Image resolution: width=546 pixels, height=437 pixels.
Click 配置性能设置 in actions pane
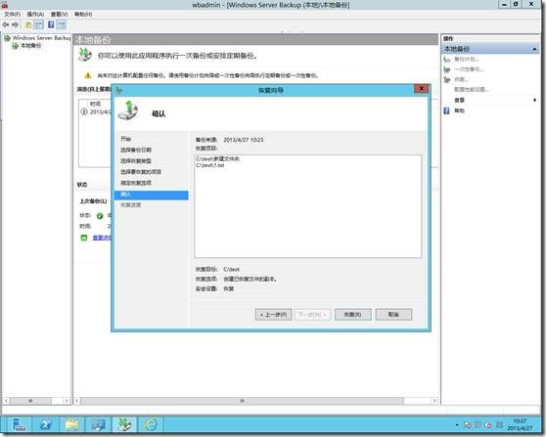tap(471, 89)
